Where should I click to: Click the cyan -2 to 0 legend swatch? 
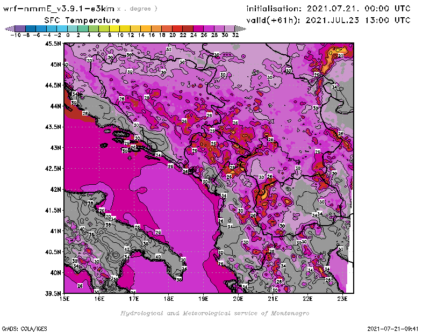click(x=62, y=28)
